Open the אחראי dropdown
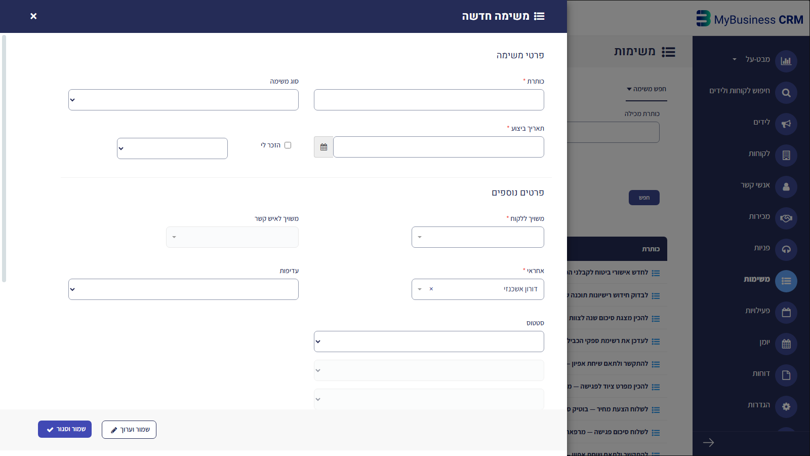This screenshot has width=810, height=456. click(478, 289)
